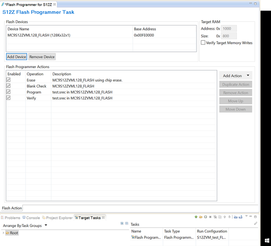This screenshot has height=246, width=271.
Task: Click the Target RAM Size field
Action: tap(229, 36)
